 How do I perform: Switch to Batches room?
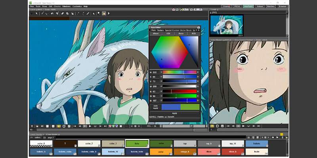tap(271, 6)
